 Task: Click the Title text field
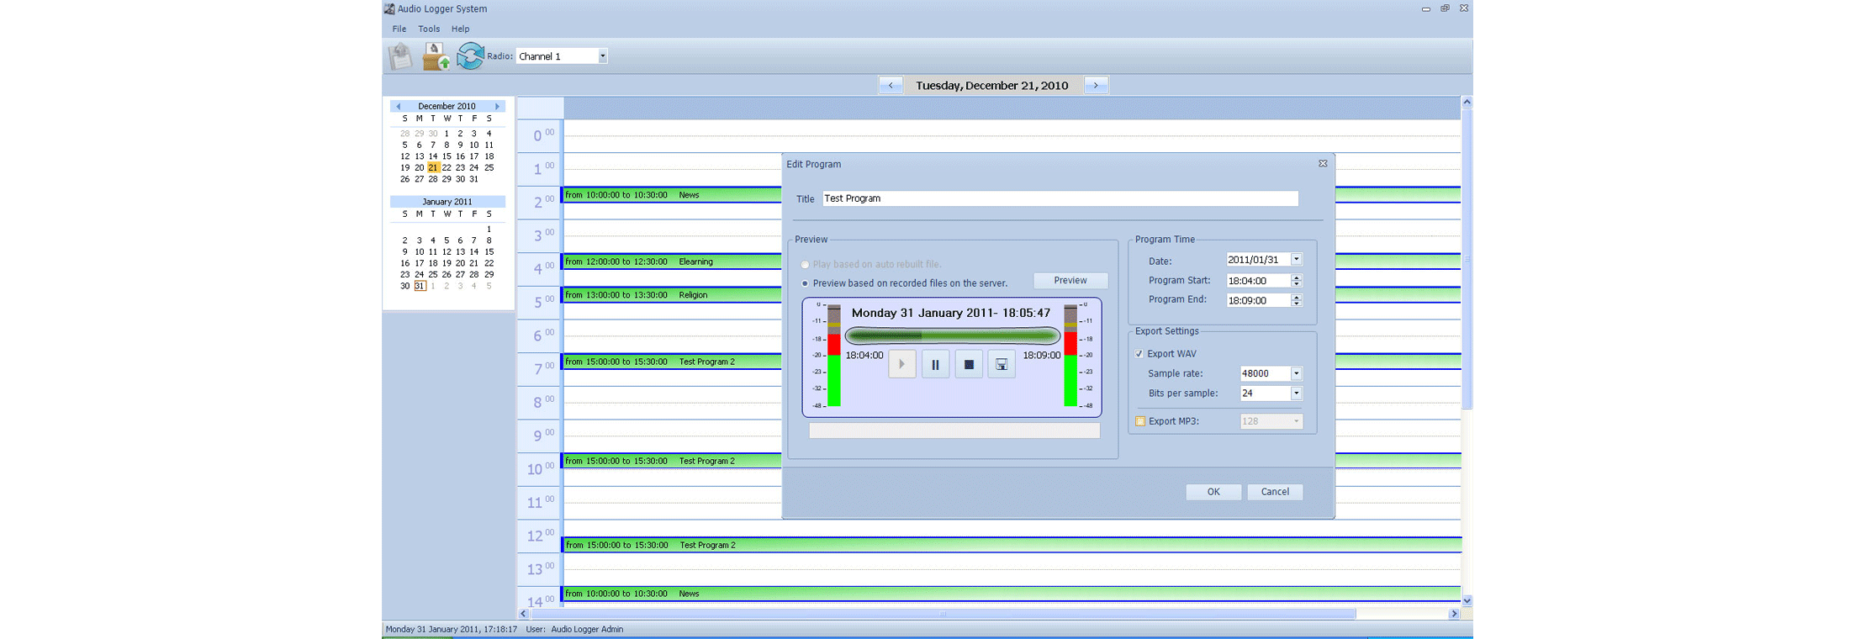pos(1060,198)
